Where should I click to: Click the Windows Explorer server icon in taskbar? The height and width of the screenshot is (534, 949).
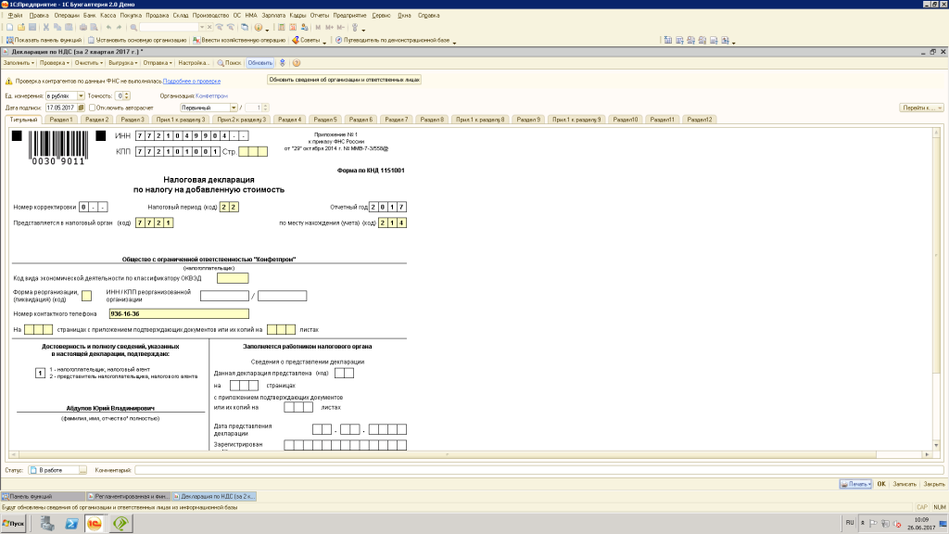point(47,523)
